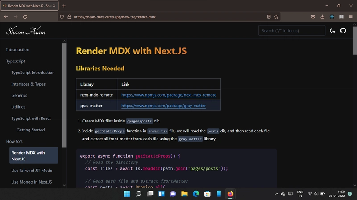
Task: Open the shield tracking protection icon
Action: (62, 17)
